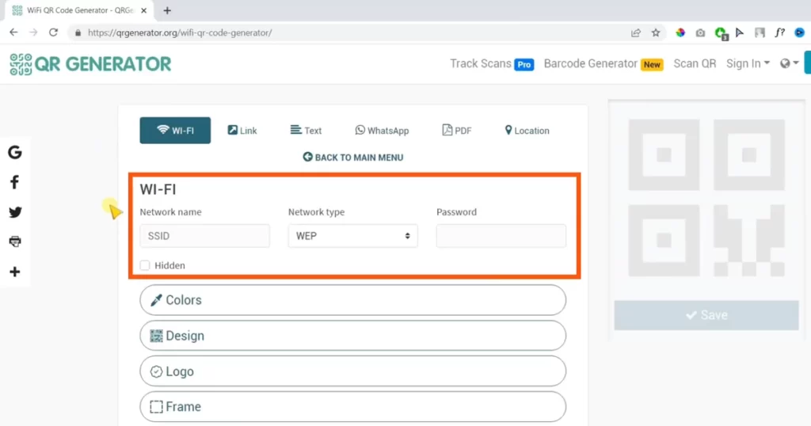Image resolution: width=811 pixels, height=426 pixels.
Task: Bookmark page with the star icon
Action: tap(656, 32)
